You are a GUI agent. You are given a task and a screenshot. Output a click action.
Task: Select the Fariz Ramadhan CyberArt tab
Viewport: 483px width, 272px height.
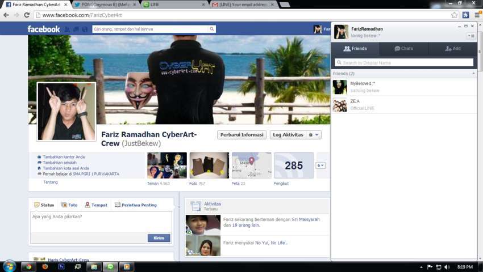36,5
